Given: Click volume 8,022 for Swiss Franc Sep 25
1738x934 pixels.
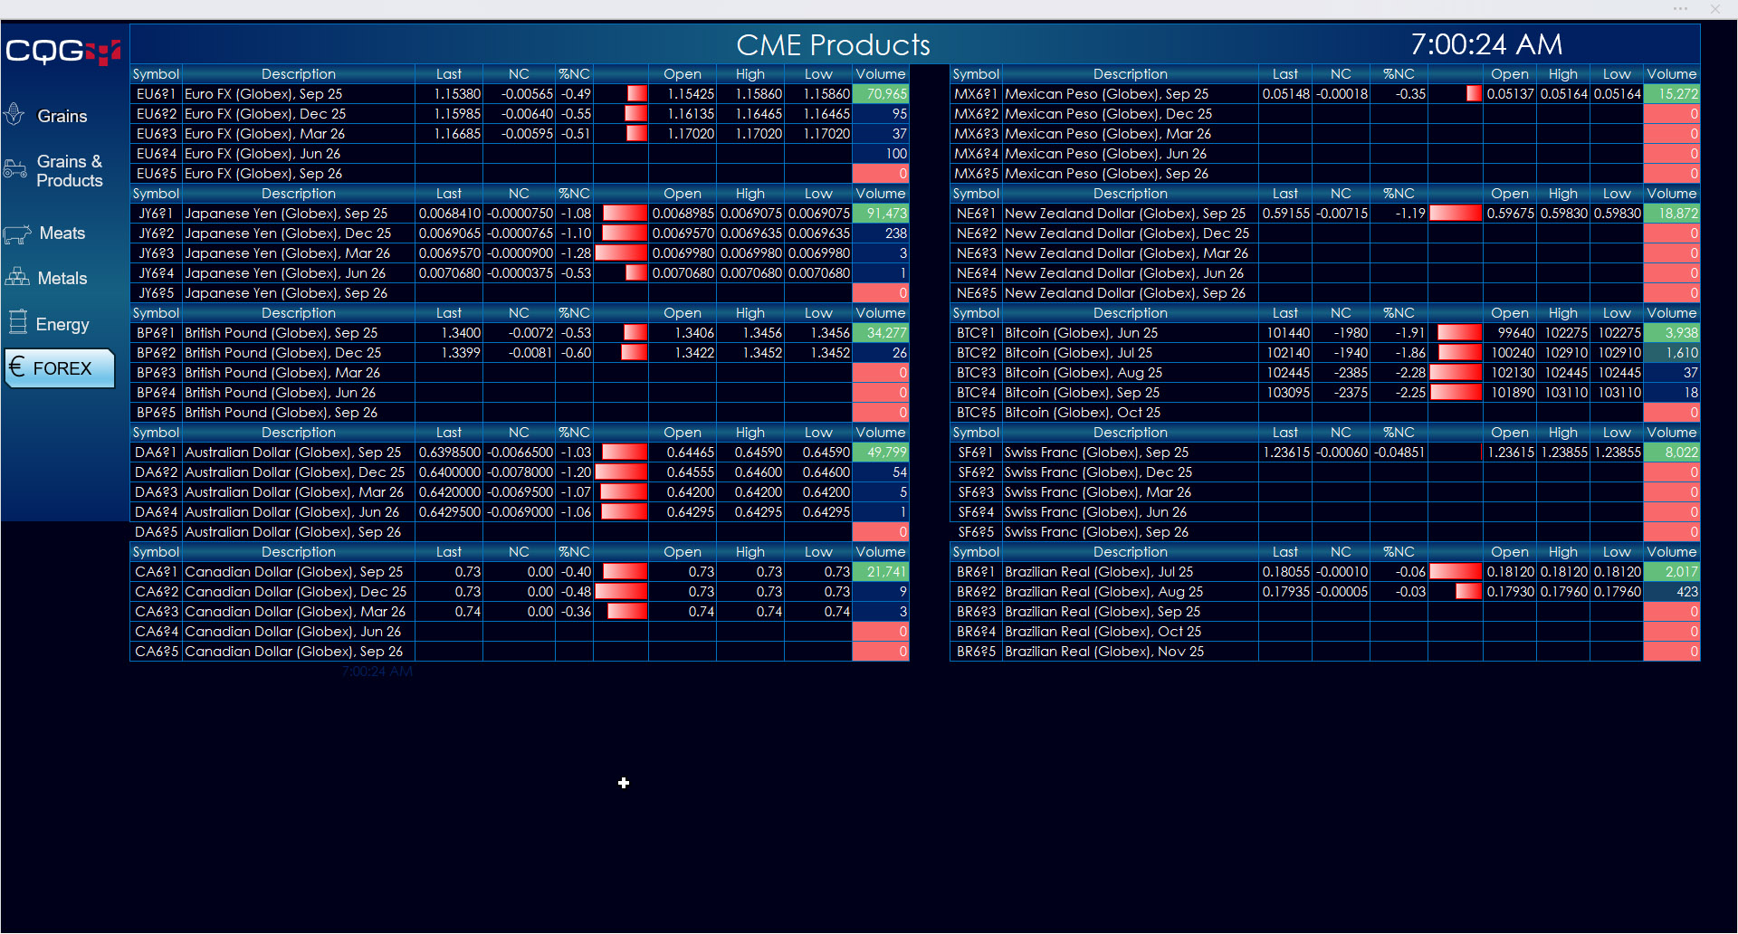Looking at the screenshot, I should point(1671,453).
